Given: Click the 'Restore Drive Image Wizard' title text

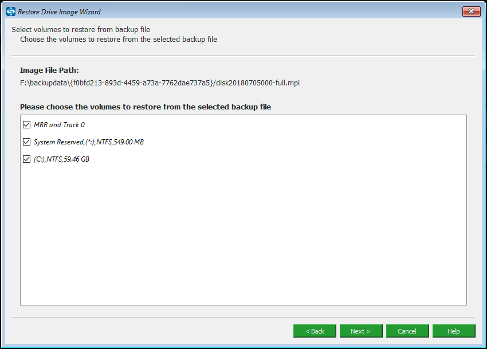Looking at the screenshot, I should point(59,12).
